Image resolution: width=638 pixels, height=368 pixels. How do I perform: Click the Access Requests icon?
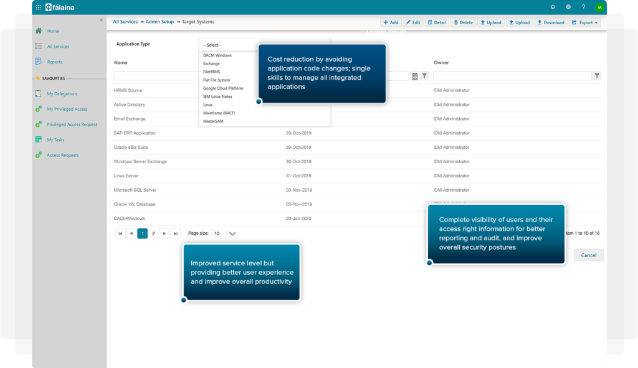pyautogui.click(x=39, y=155)
